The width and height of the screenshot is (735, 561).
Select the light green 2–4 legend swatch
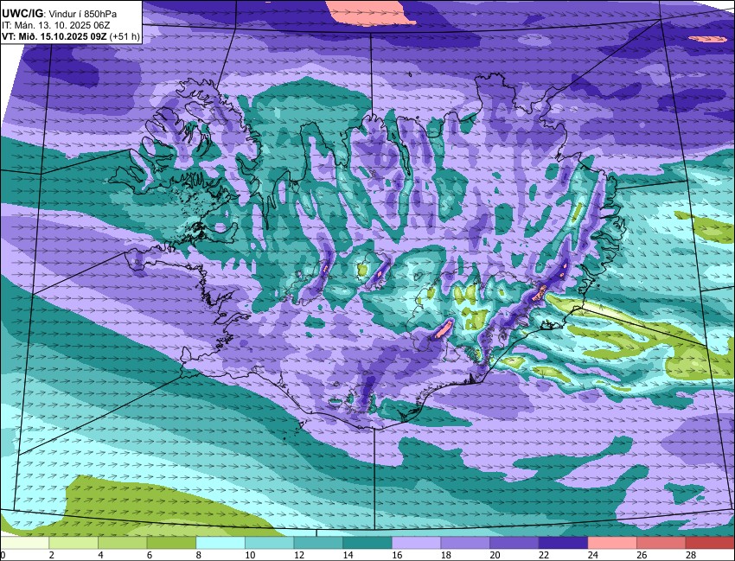pyautogui.click(x=73, y=543)
